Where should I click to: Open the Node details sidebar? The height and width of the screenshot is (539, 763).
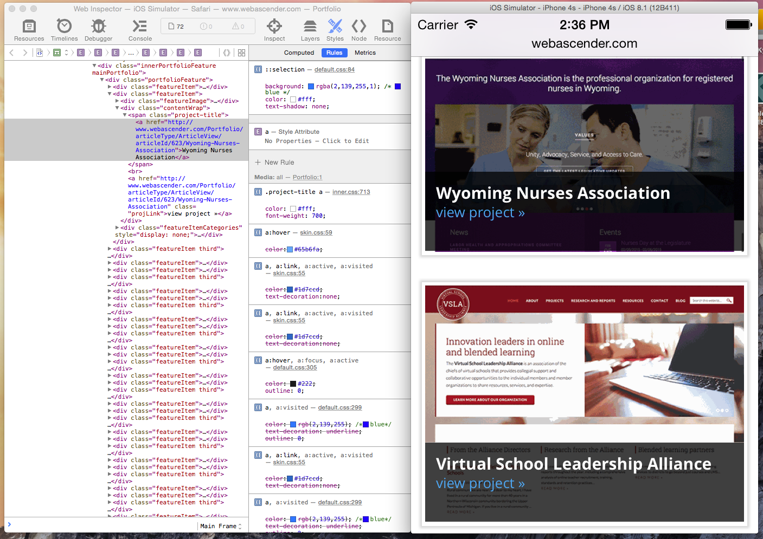click(359, 30)
